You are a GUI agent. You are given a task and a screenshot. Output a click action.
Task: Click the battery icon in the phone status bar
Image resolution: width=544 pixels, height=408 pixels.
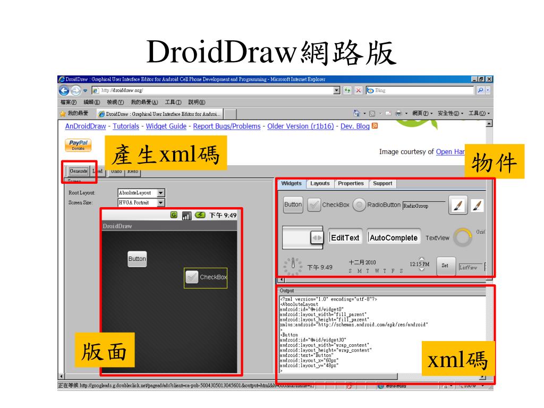pos(200,215)
